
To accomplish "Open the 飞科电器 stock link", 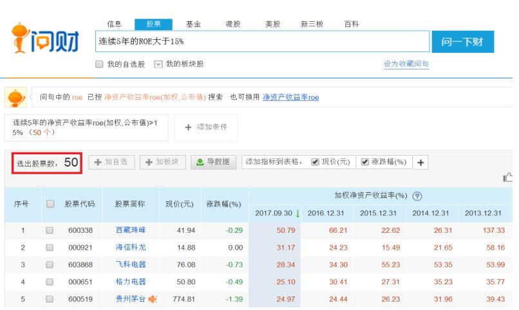I will pos(131,264).
